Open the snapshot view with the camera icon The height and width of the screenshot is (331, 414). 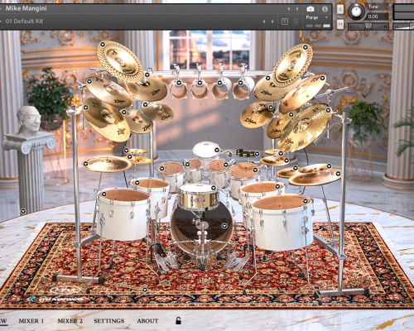[x=310, y=9]
